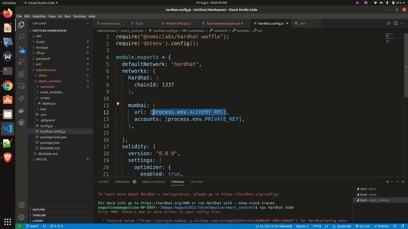Open the Search view in activity bar

click(x=22, y=37)
